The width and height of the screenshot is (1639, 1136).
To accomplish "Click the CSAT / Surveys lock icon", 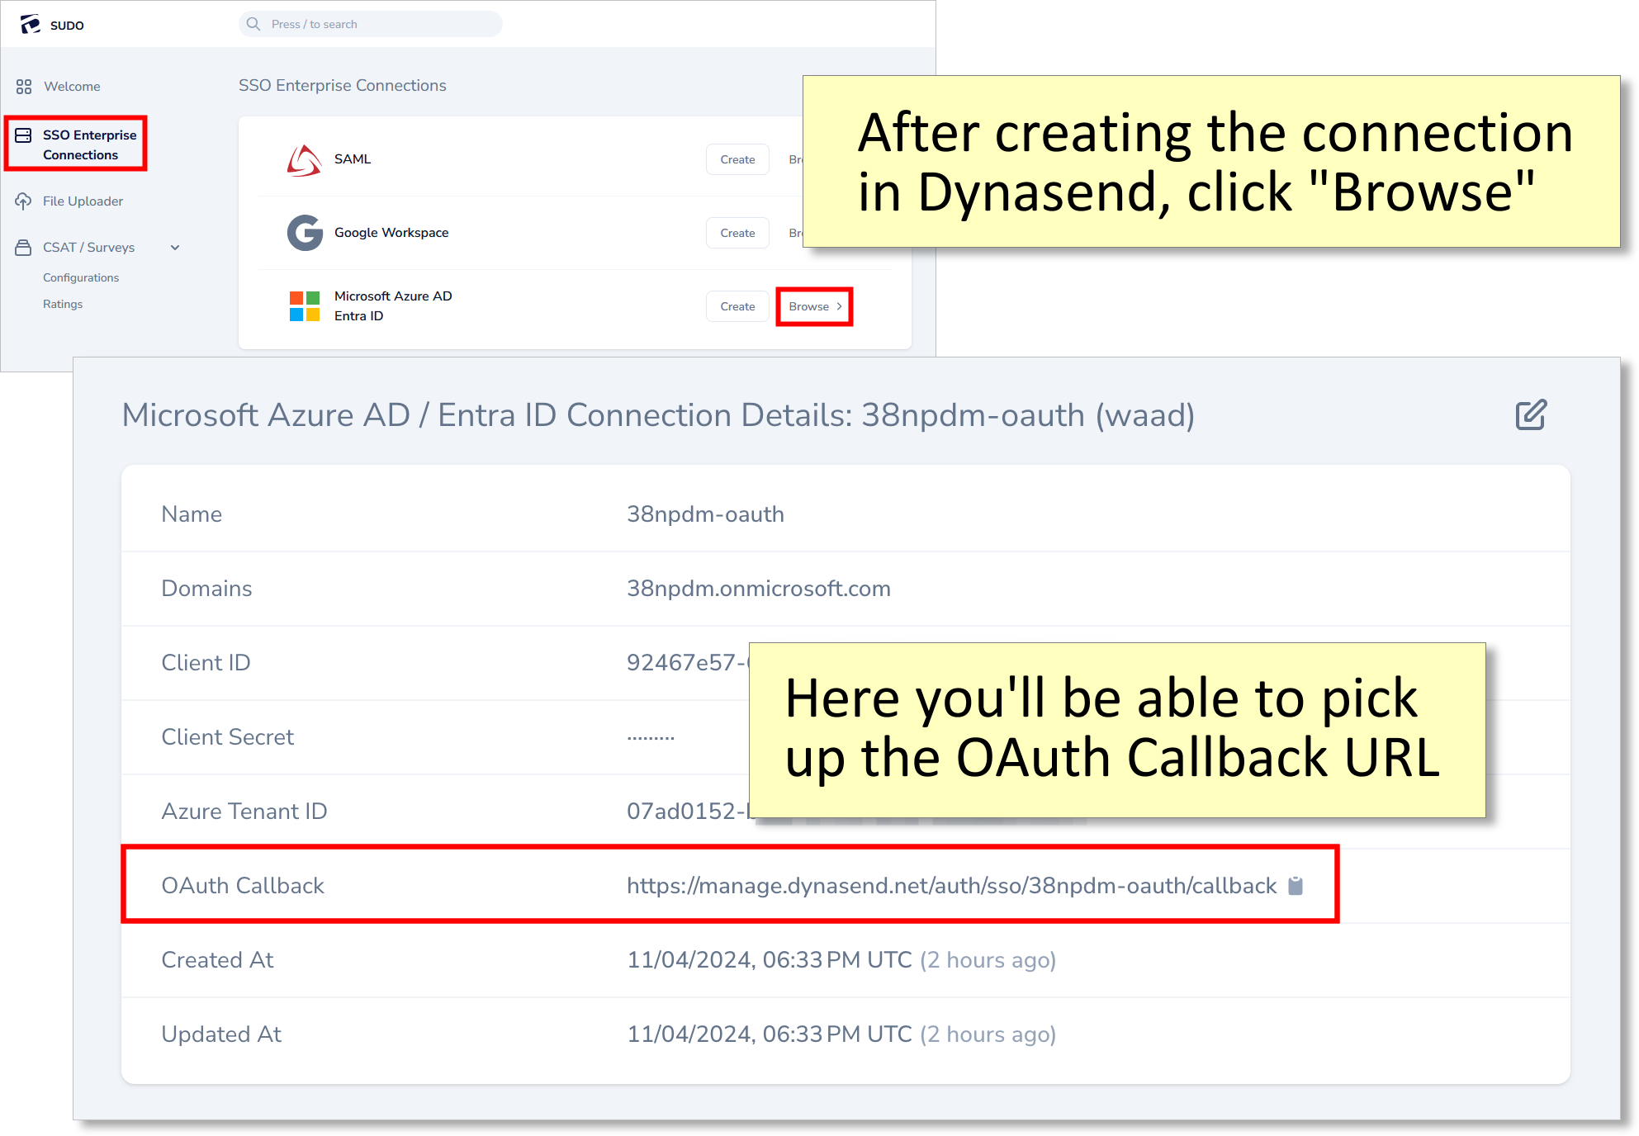I will pyautogui.click(x=23, y=247).
